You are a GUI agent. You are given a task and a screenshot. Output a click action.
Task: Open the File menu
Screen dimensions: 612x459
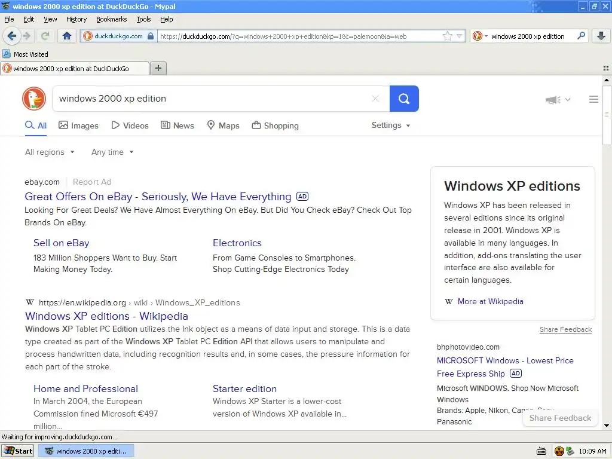click(x=9, y=19)
